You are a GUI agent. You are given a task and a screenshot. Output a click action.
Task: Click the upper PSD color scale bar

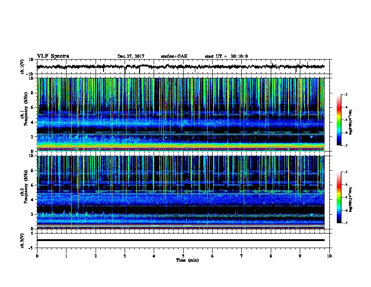[339, 120]
